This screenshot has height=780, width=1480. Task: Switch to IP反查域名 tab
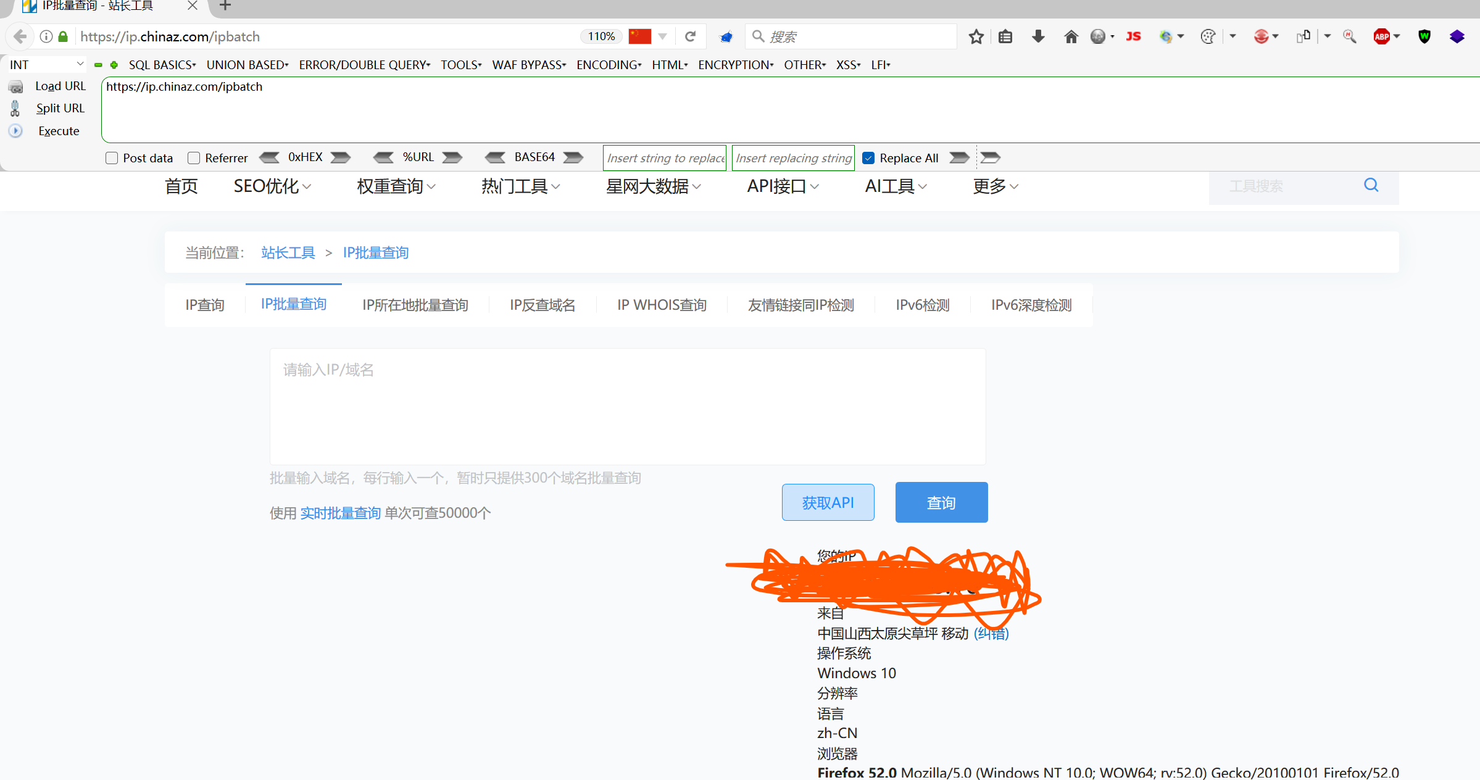[543, 305]
